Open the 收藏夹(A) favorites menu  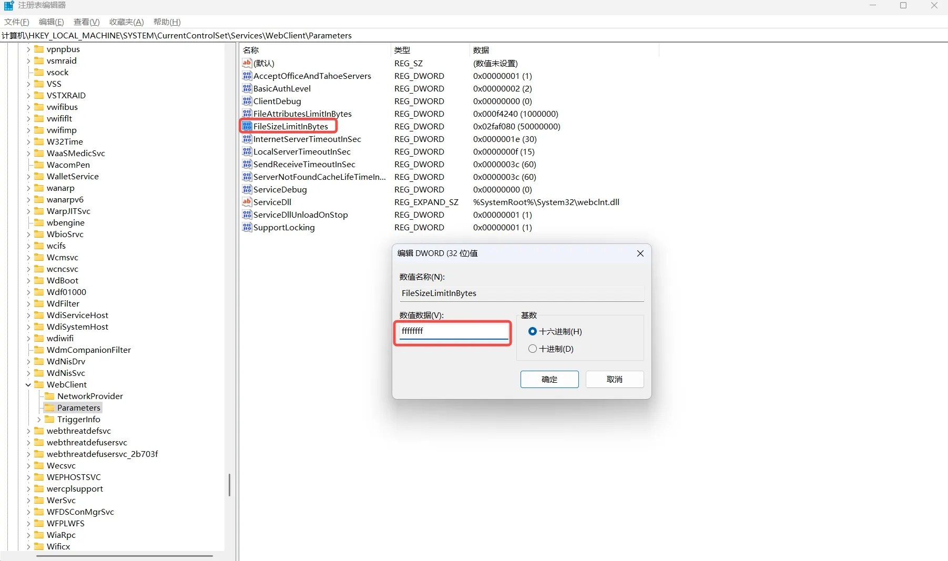126,22
